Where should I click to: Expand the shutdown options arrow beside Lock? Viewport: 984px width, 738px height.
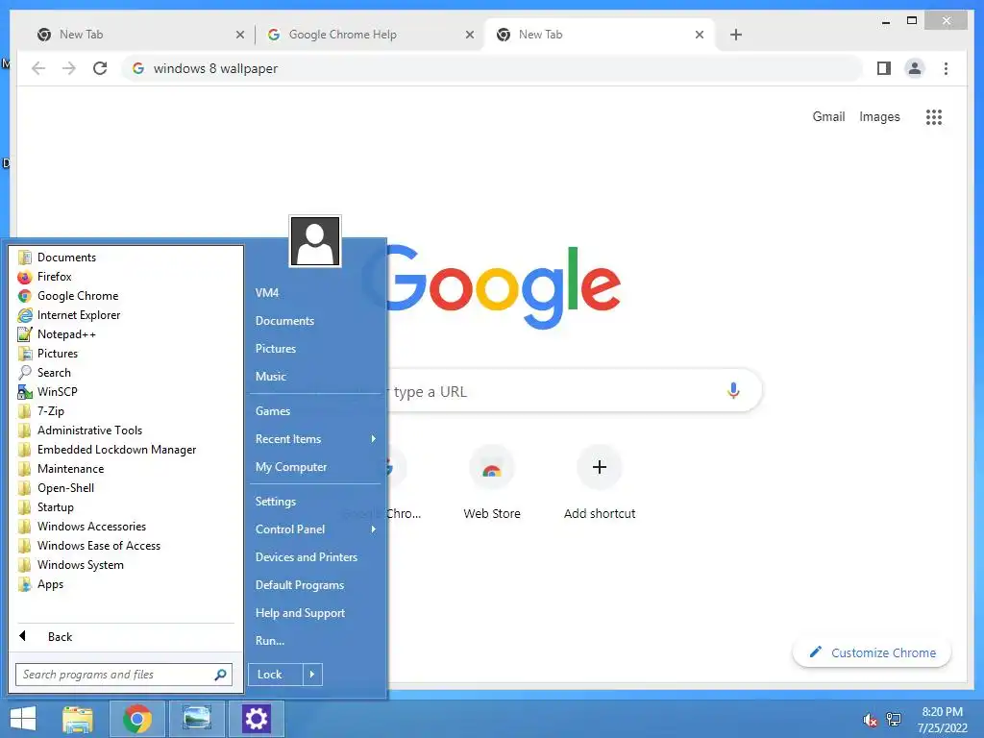[x=312, y=675]
